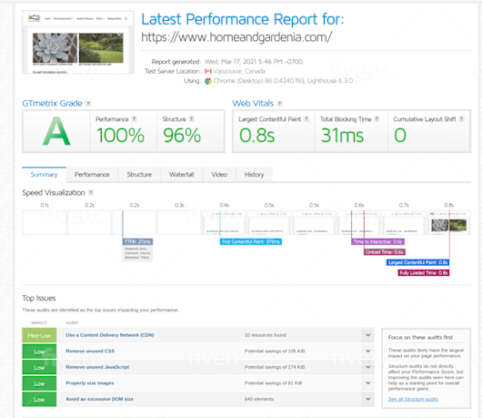482x418 pixels.
Task: Open Use a Content Delivery Network link
Action: [x=110, y=335]
